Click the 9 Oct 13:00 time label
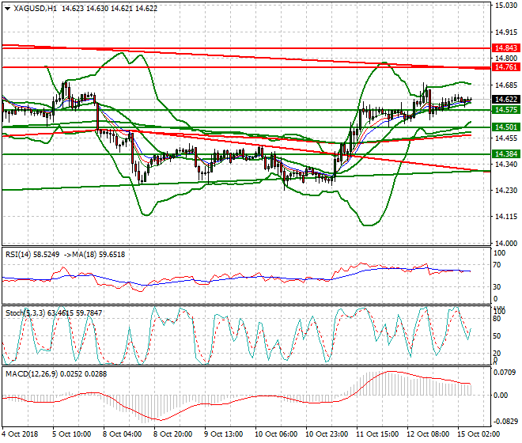The width and height of the screenshot is (522, 443). coord(224,434)
